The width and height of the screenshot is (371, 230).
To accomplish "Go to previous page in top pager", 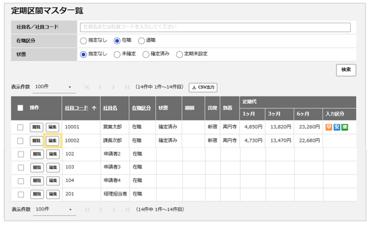I will tap(100, 87).
